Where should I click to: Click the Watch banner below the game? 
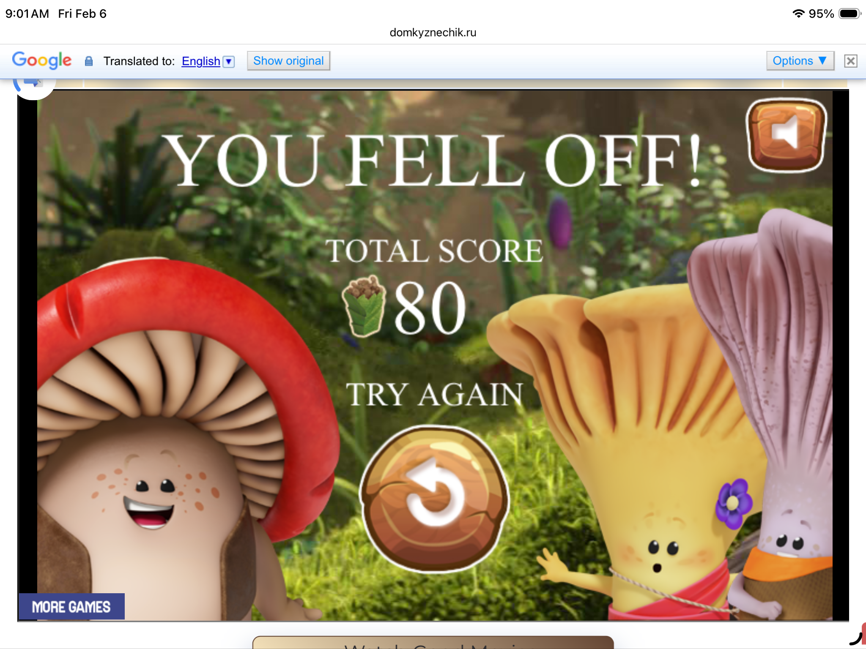point(433,643)
